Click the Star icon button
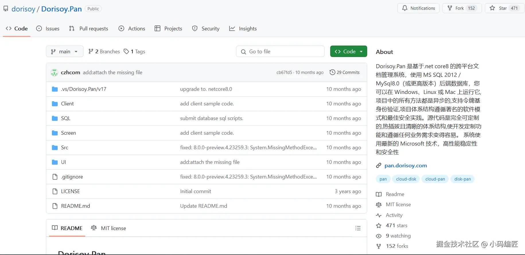This screenshot has height=255, width=525. click(492, 8)
